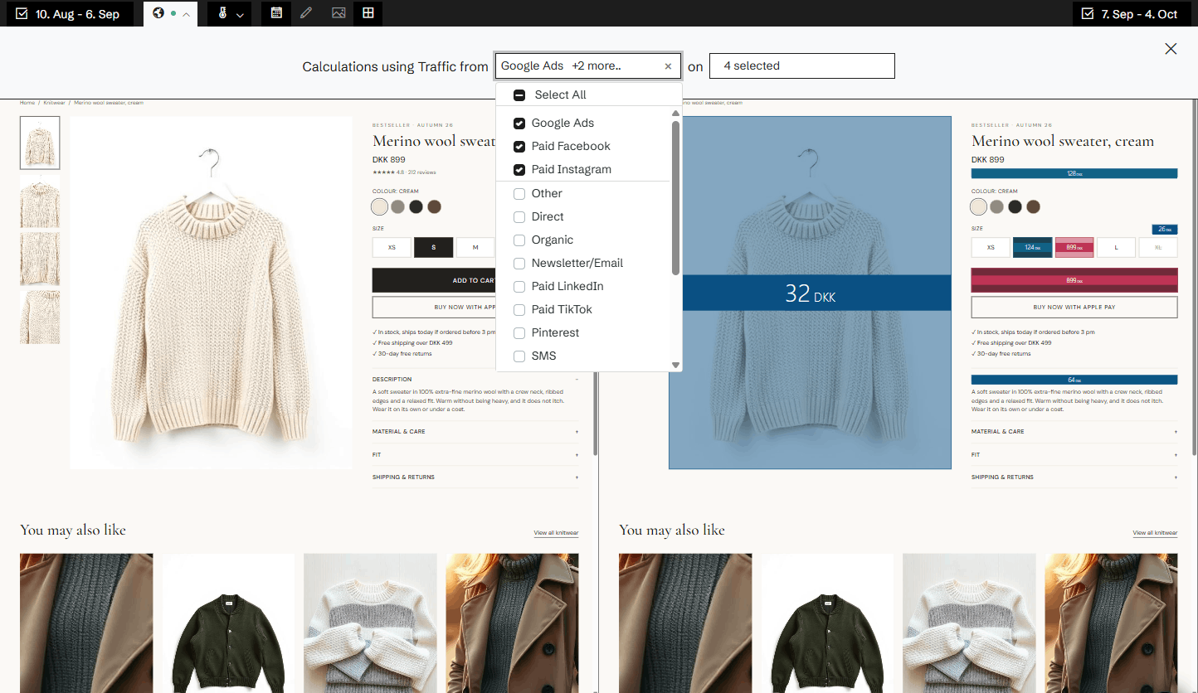Select the Pinterest checkbox
Image resolution: width=1198 pixels, height=693 pixels.
tap(519, 333)
